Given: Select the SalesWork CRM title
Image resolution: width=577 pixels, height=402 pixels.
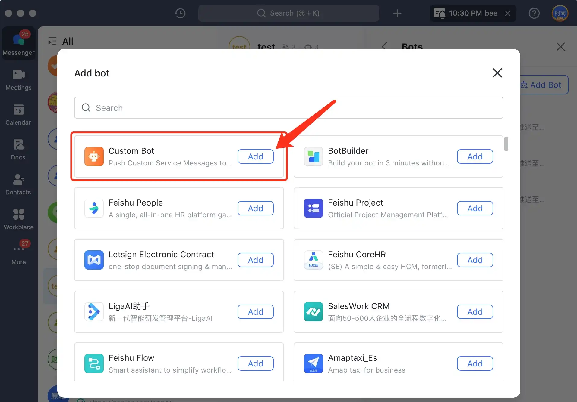Looking at the screenshot, I should point(359,306).
